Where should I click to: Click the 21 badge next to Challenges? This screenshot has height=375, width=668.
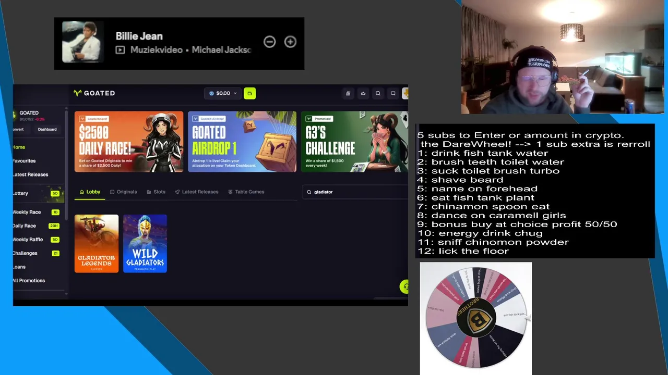point(55,253)
